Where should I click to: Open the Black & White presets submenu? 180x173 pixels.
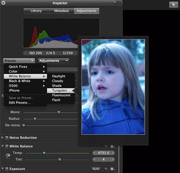click(x=26, y=81)
